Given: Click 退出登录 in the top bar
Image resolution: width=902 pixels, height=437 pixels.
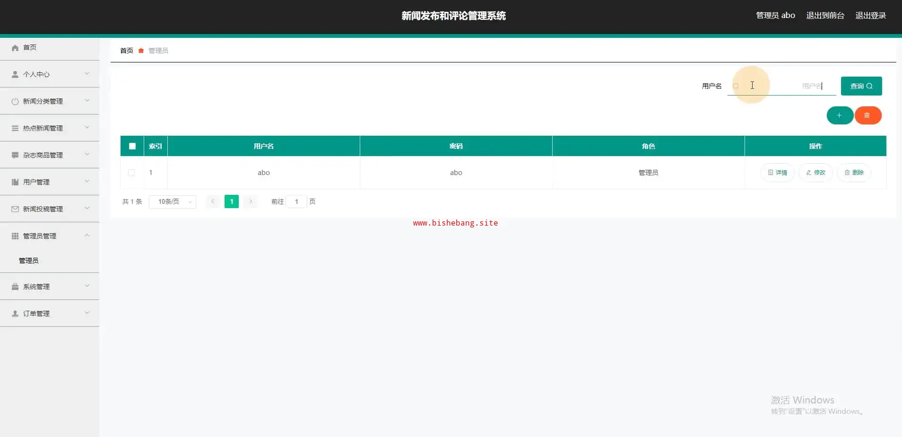Looking at the screenshot, I should point(870,16).
